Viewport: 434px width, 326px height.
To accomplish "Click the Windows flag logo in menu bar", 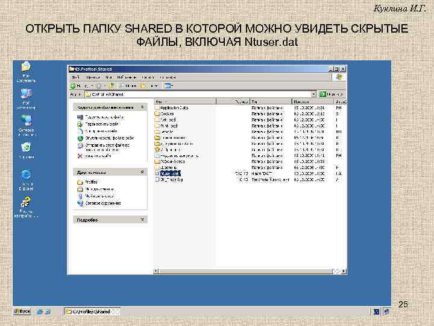I will tap(339, 77).
